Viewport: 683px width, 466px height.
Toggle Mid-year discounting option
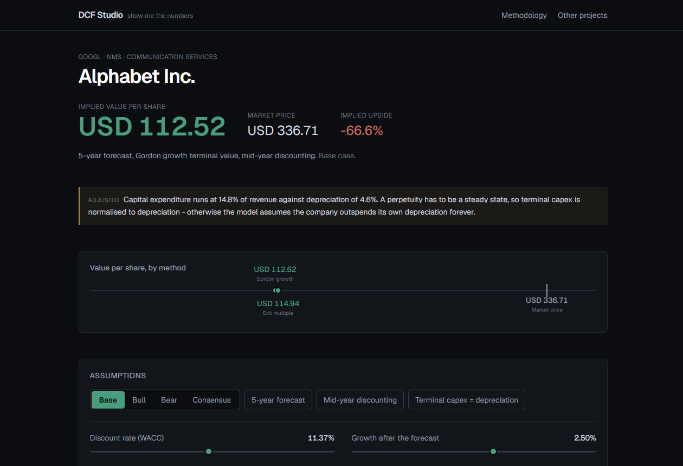coord(360,400)
